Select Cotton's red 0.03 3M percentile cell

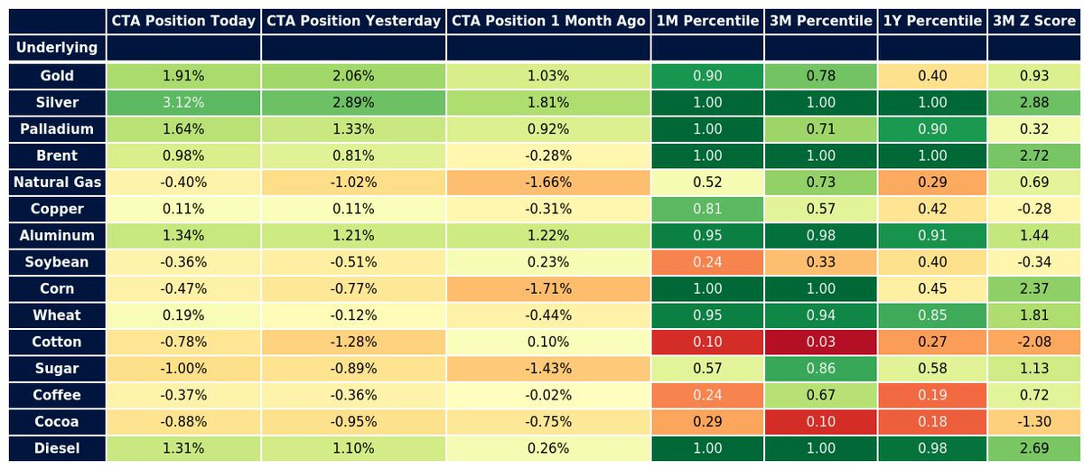(x=820, y=343)
